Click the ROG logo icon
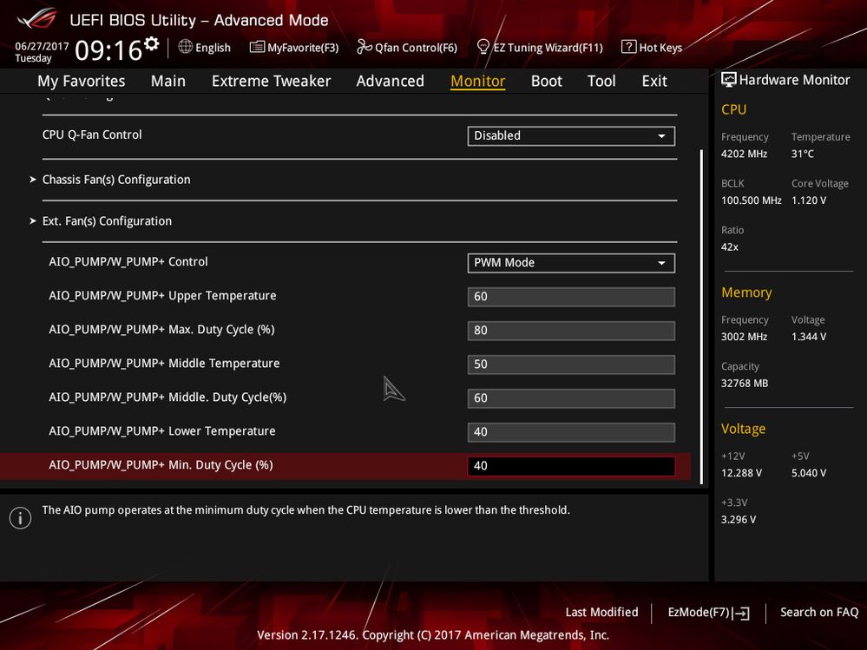867x650 pixels. click(37, 19)
